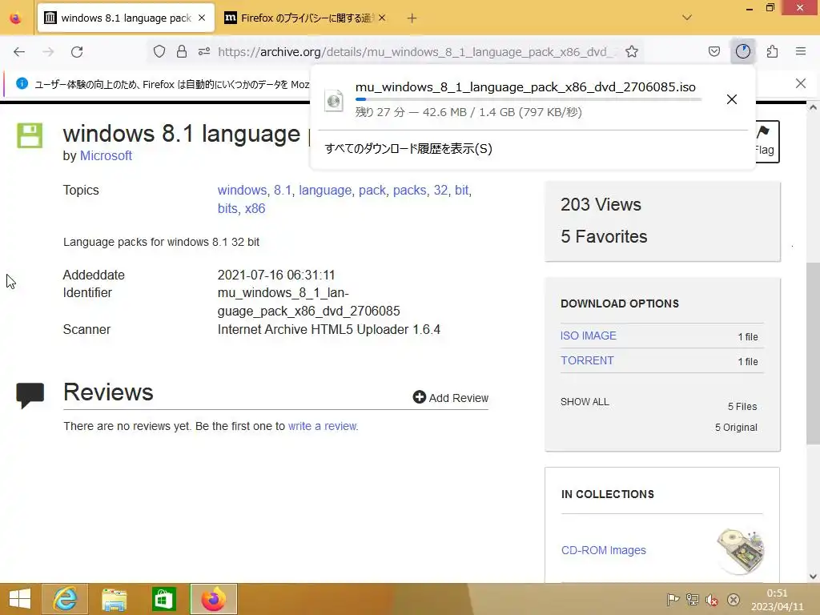The width and height of the screenshot is (820, 615).
Task: Launch Internet Explorer from taskbar
Action: point(65,599)
